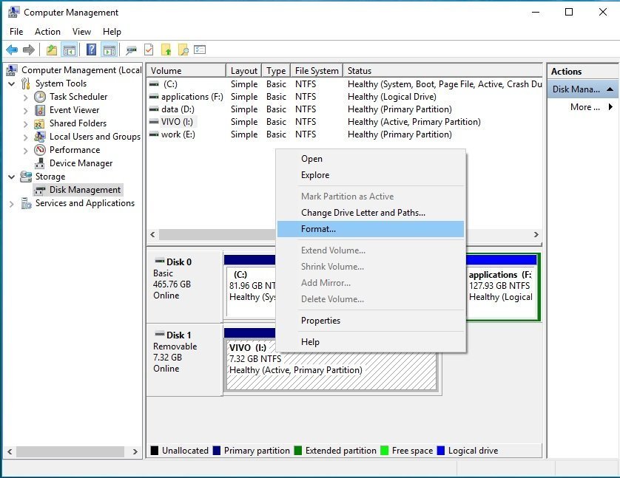Select Explore in the context menu
Screen dimensions: 620x478
pos(371,175)
